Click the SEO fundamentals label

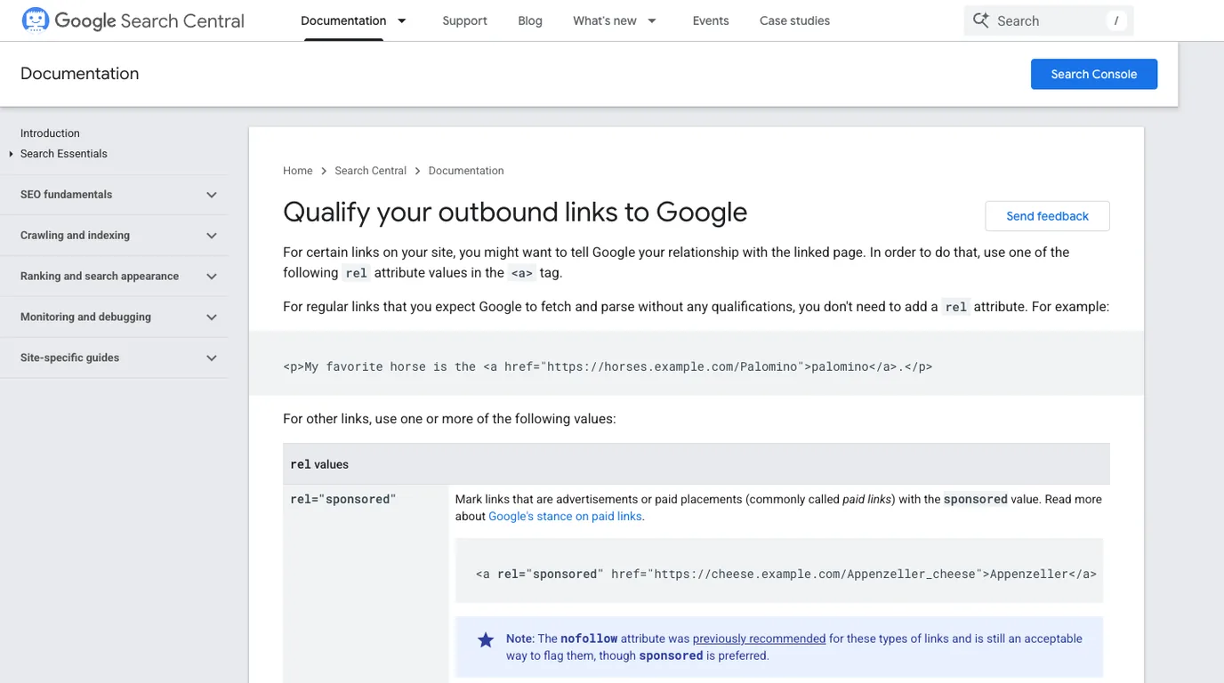[x=67, y=195]
